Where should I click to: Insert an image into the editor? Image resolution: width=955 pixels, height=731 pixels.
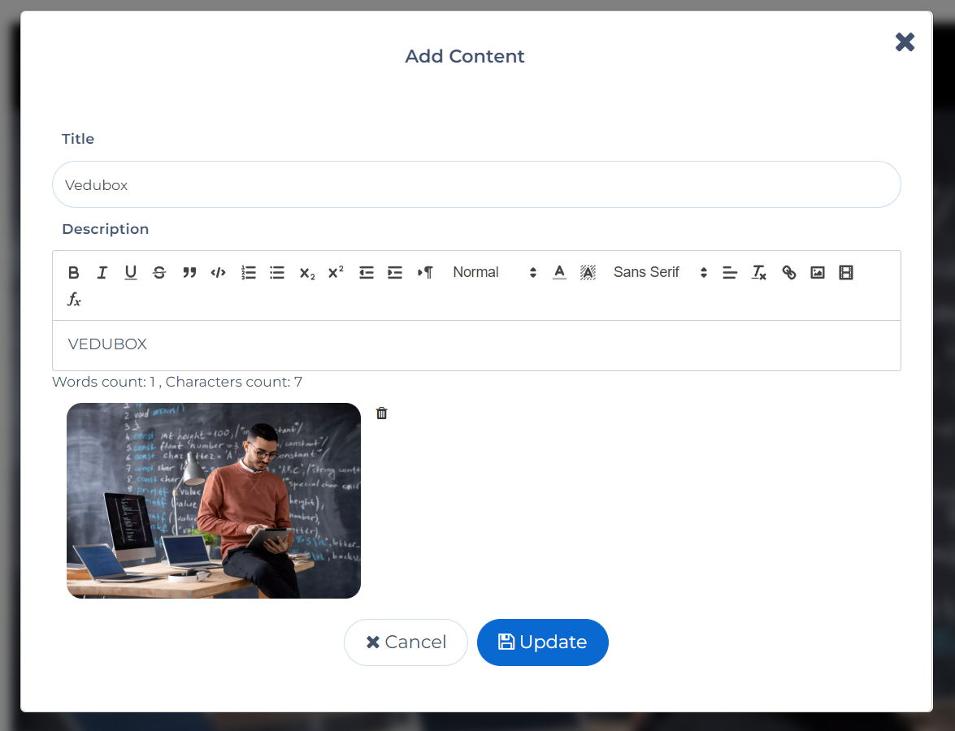pyautogui.click(x=818, y=273)
